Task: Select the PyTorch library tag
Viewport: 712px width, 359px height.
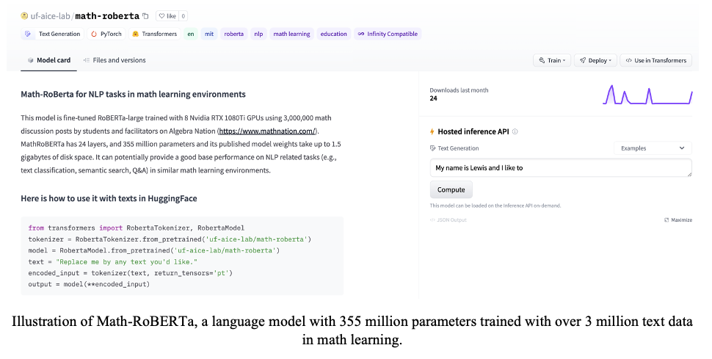Action: pyautogui.click(x=106, y=34)
